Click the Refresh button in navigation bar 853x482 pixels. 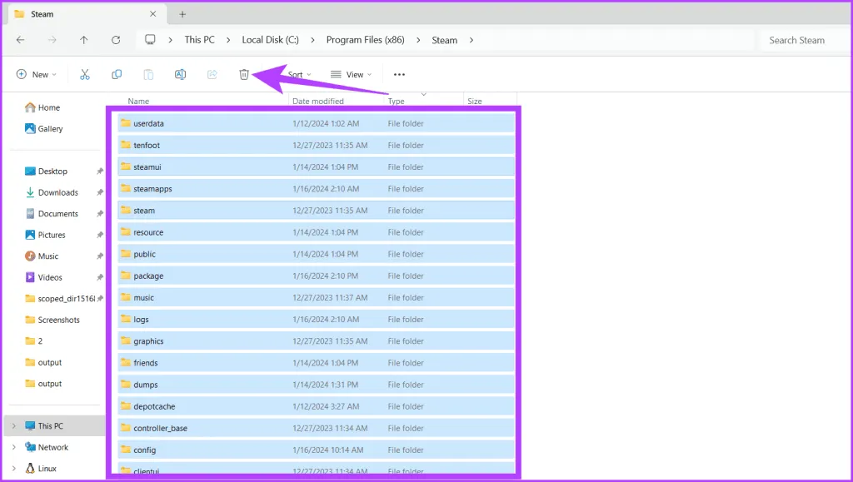[116, 40]
